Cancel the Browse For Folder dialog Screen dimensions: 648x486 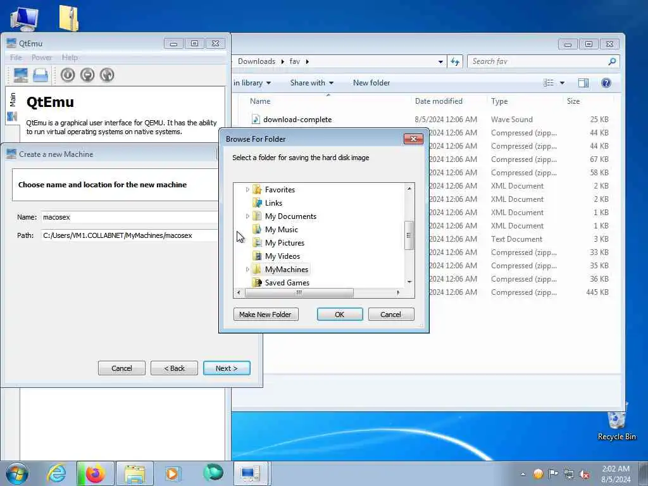(x=390, y=315)
